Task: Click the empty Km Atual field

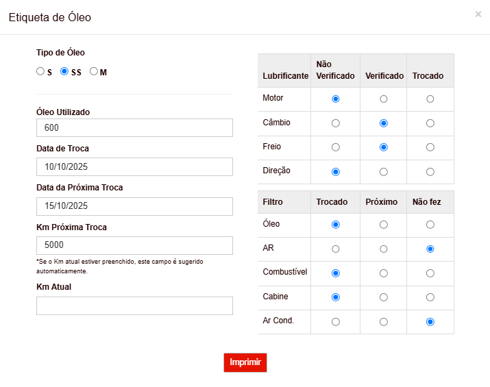Action: [134, 305]
